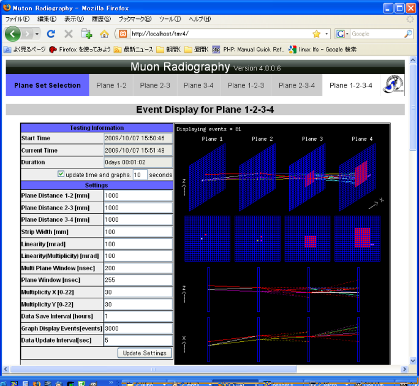The image size is (419, 386).
Task: Click the Start Time value field
Action: pyautogui.click(x=138, y=138)
